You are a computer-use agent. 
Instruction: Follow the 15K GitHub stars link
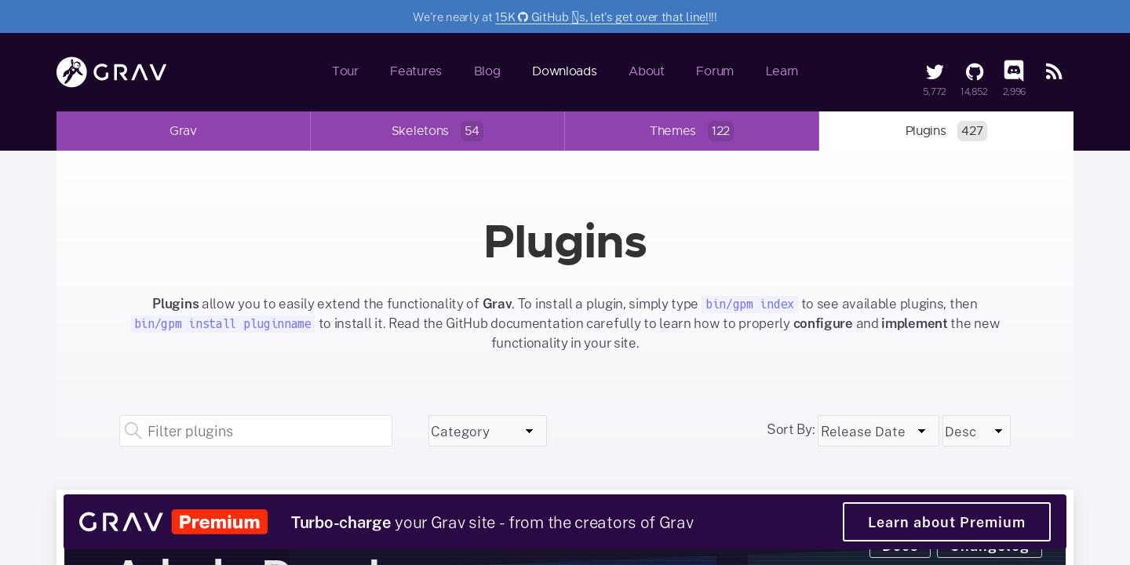pos(601,16)
